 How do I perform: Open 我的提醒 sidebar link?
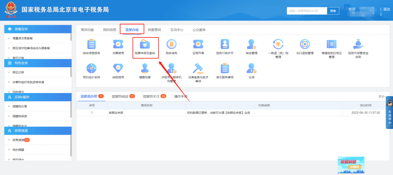[18, 150]
